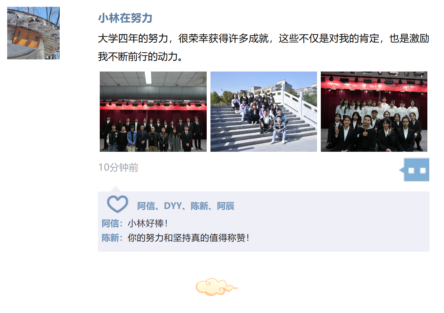444x313 pixels.
Task: Click commenter name 阿信 in comments
Action: 110,224
